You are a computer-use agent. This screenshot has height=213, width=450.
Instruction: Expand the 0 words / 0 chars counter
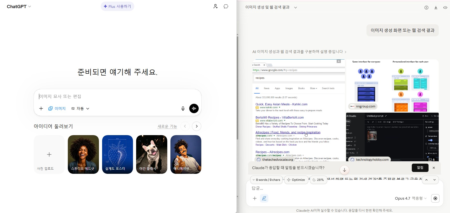pos(266,180)
